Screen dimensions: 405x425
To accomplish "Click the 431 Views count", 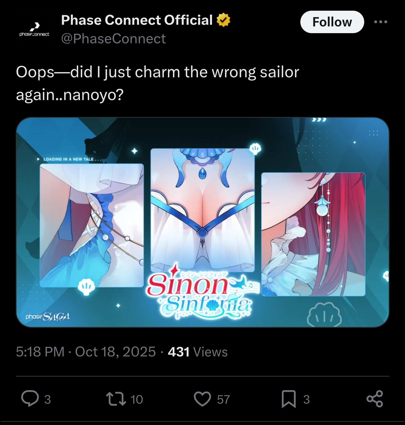I will coord(198,352).
